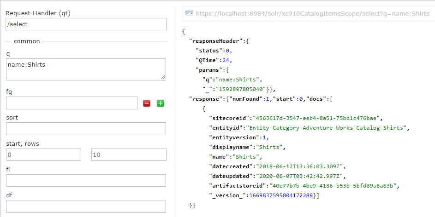Click the df default field input
The image size is (435, 217).
coord(86,206)
